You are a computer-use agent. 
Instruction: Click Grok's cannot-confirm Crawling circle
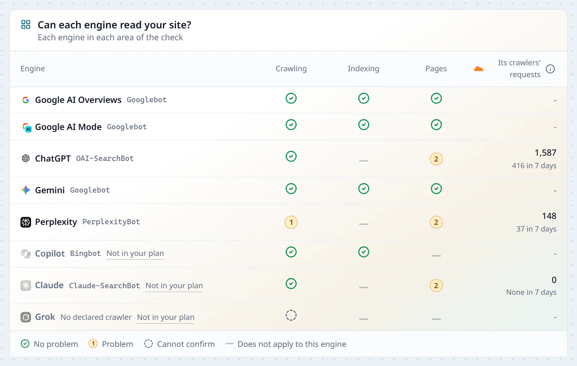pos(291,315)
